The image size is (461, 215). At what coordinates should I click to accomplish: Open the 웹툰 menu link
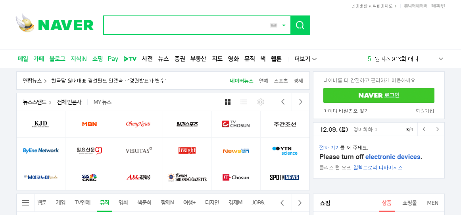[276, 59]
